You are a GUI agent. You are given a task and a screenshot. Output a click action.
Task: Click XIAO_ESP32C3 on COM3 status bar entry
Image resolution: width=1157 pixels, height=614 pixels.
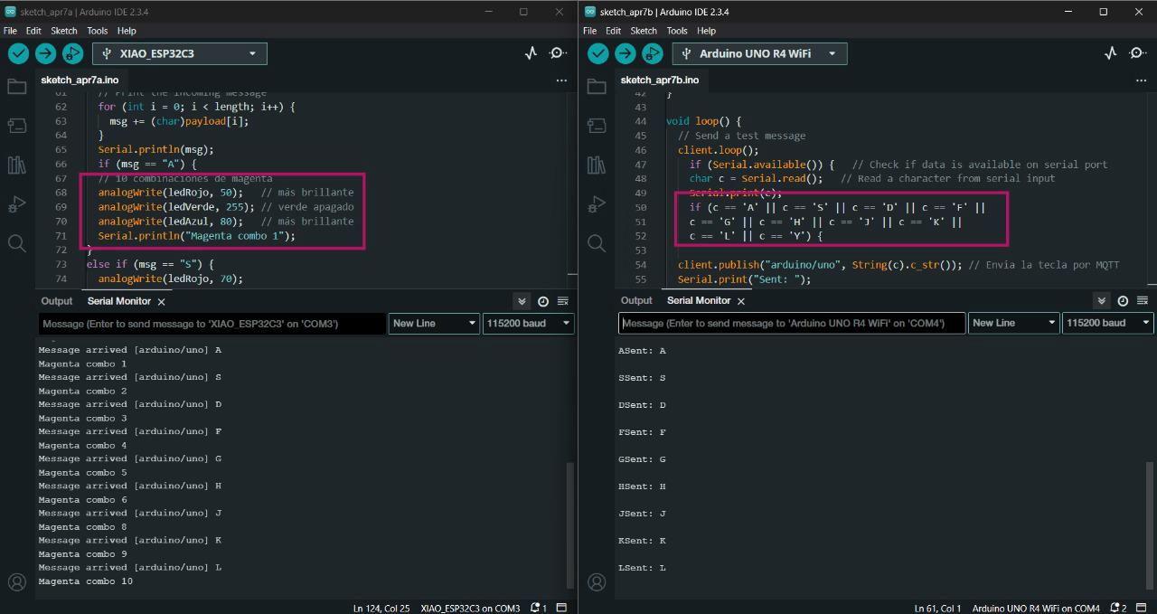tap(470, 608)
